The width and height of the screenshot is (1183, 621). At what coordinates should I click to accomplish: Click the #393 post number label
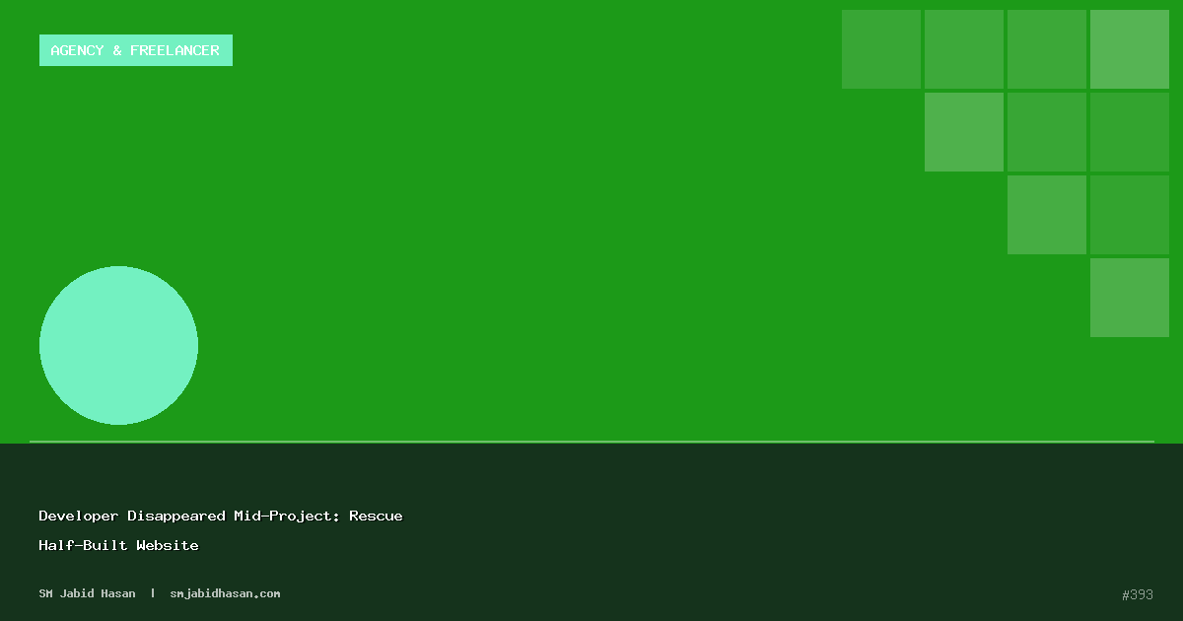[x=1136, y=594]
